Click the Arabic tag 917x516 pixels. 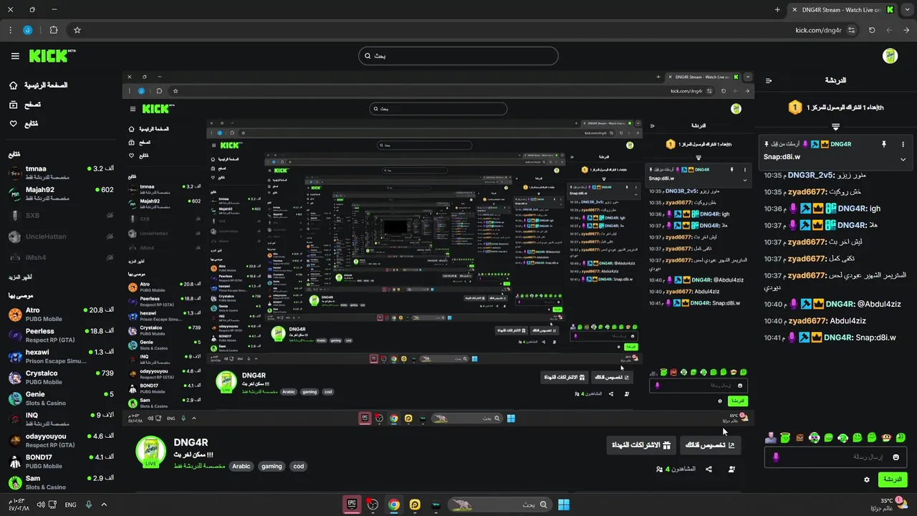pos(241,466)
